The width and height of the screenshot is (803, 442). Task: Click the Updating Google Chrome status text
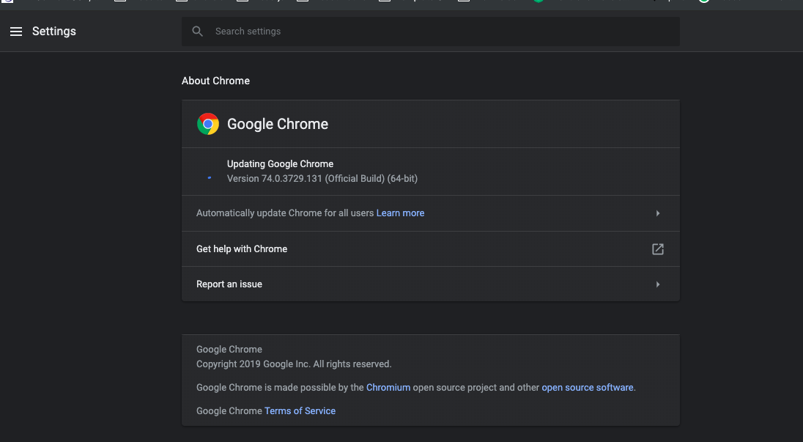tap(280, 164)
